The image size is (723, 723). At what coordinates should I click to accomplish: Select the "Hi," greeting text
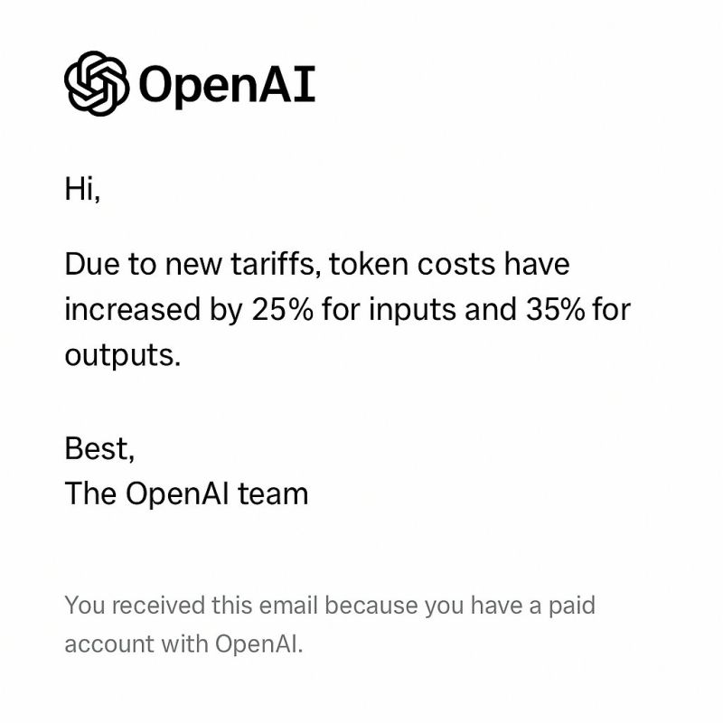tap(82, 189)
